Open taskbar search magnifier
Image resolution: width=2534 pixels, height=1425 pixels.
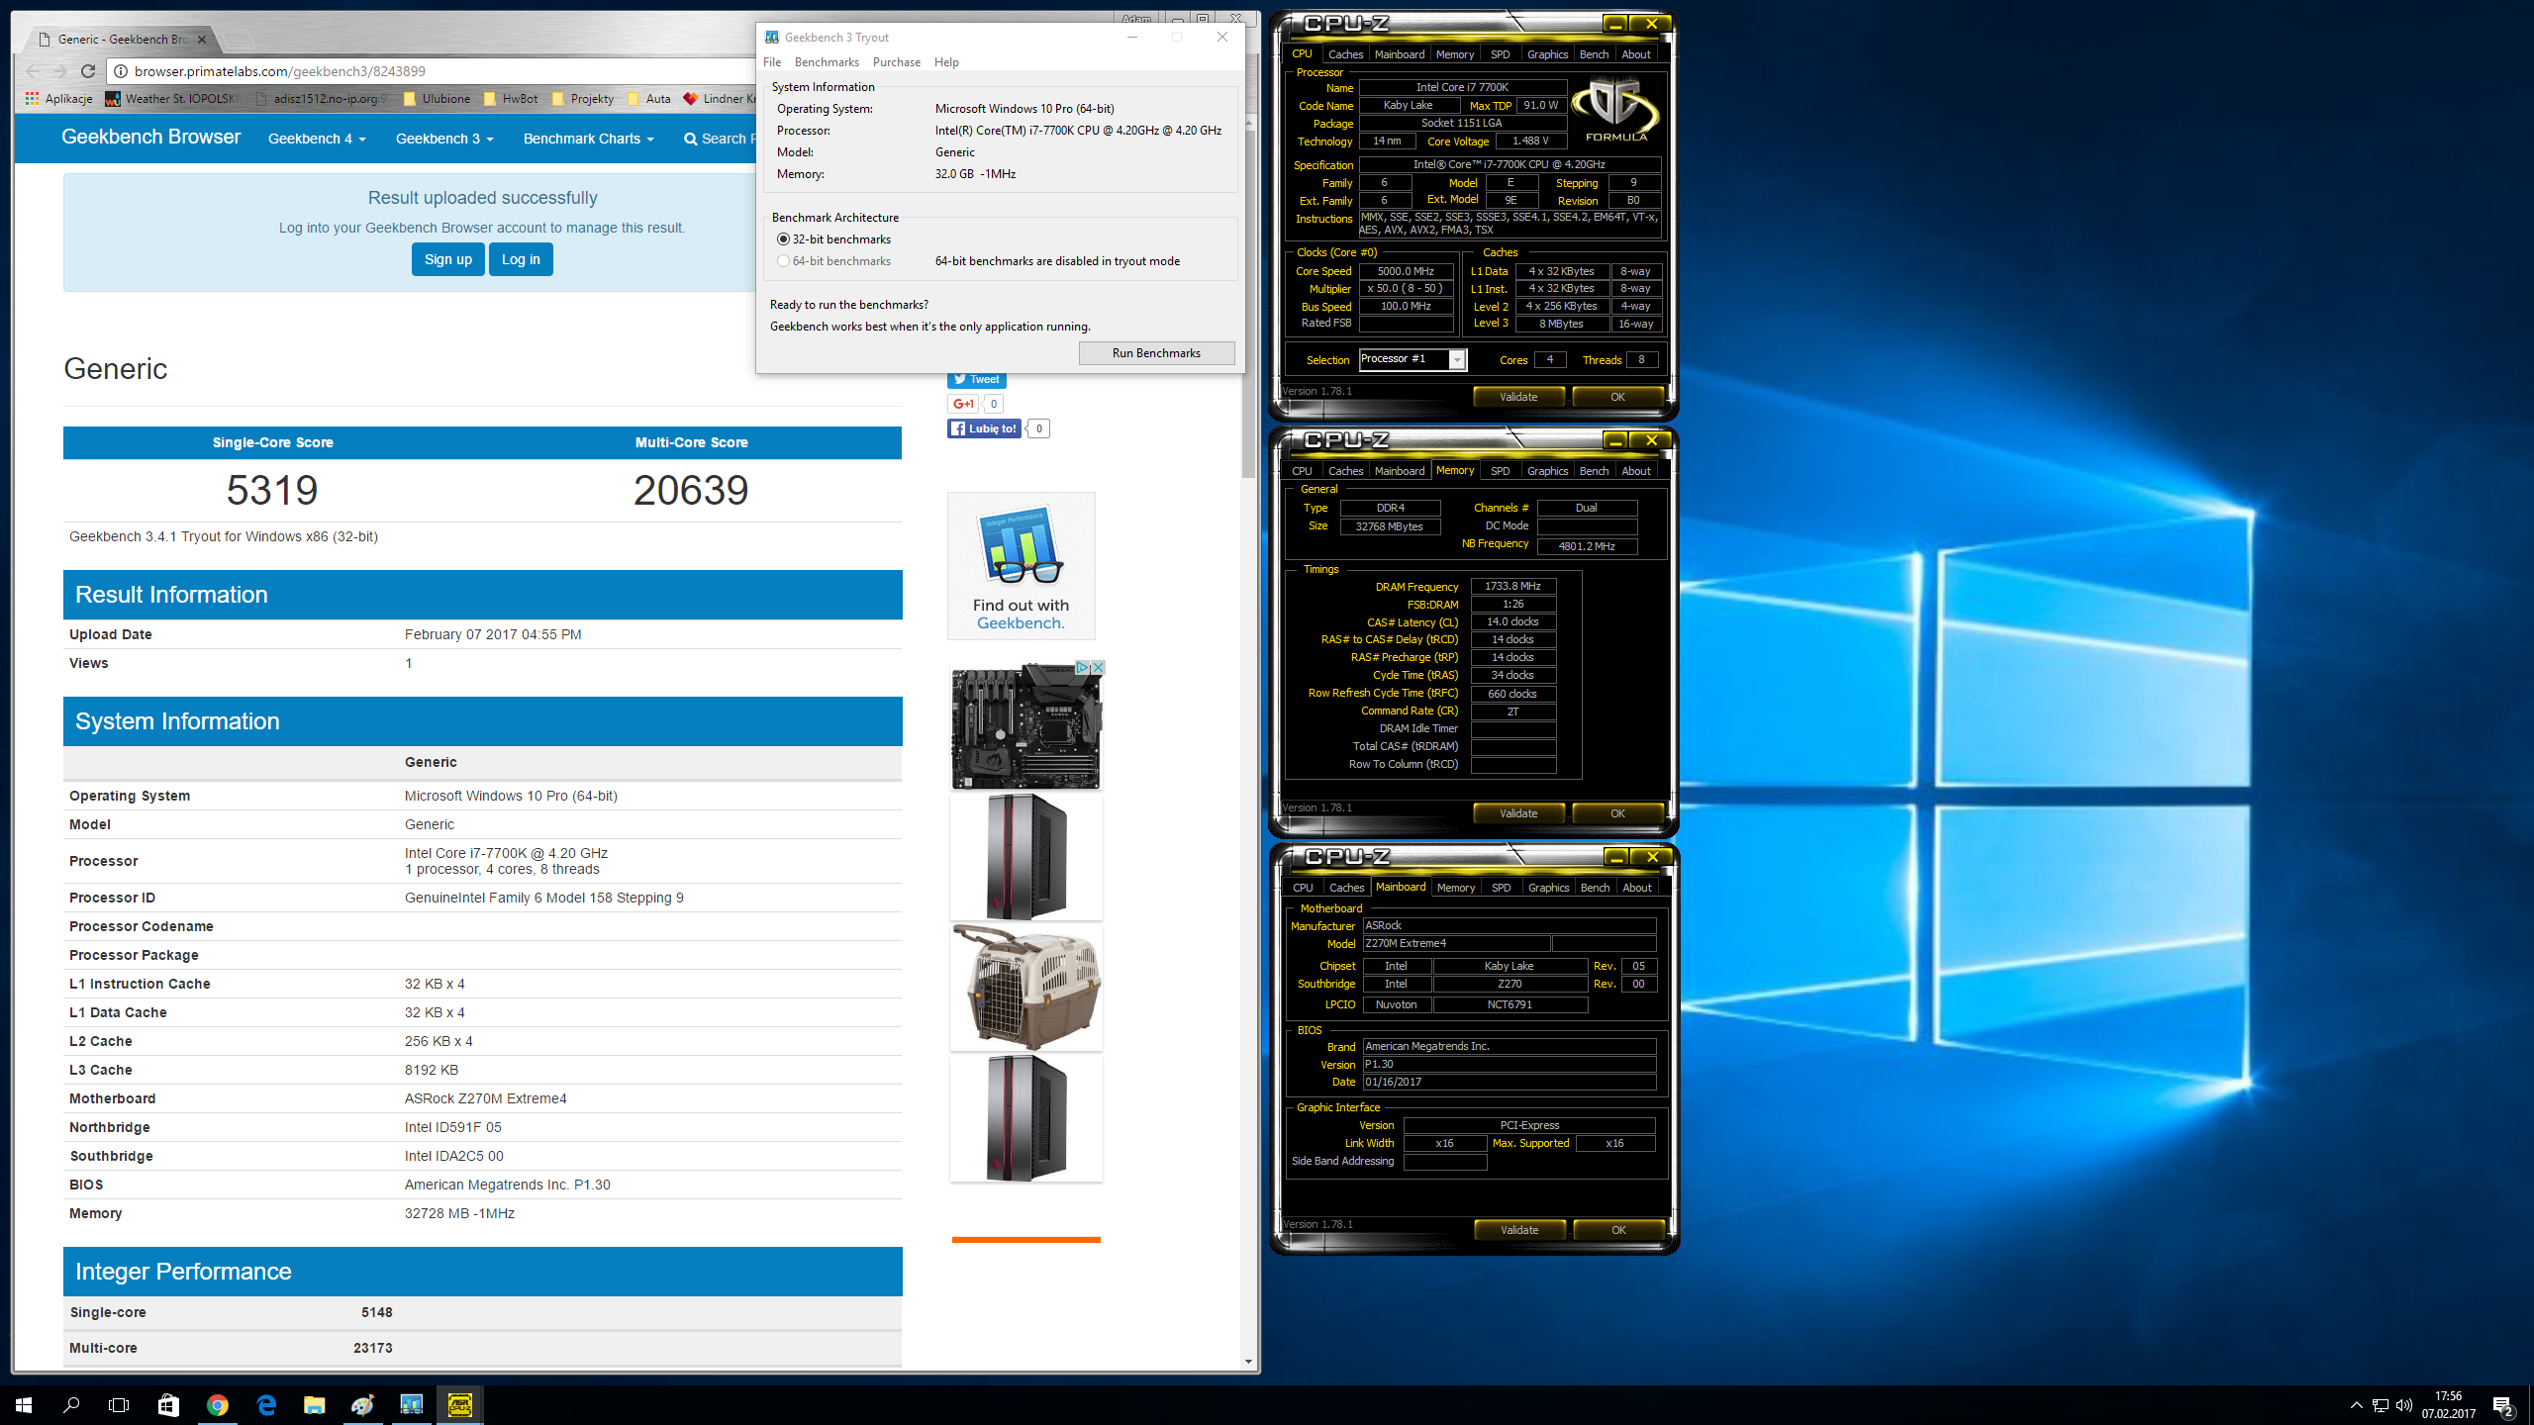[71, 1404]
